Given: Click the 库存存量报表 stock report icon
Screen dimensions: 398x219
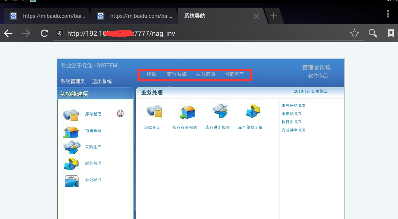Looking at the screenshot, I should click(x=187, y=112).
